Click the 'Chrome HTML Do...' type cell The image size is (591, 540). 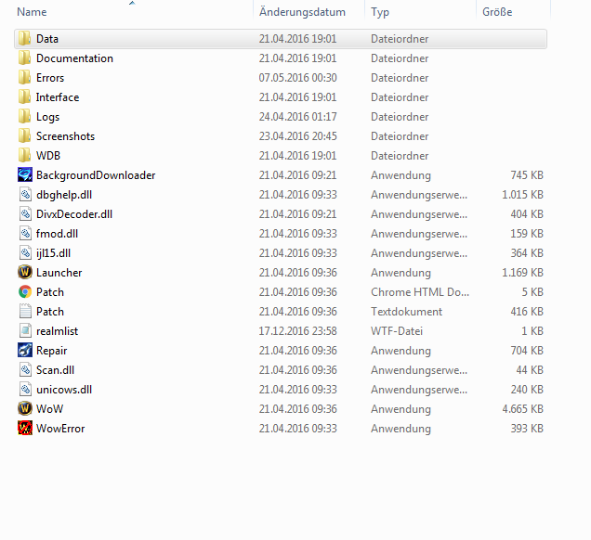coord(420,292)
